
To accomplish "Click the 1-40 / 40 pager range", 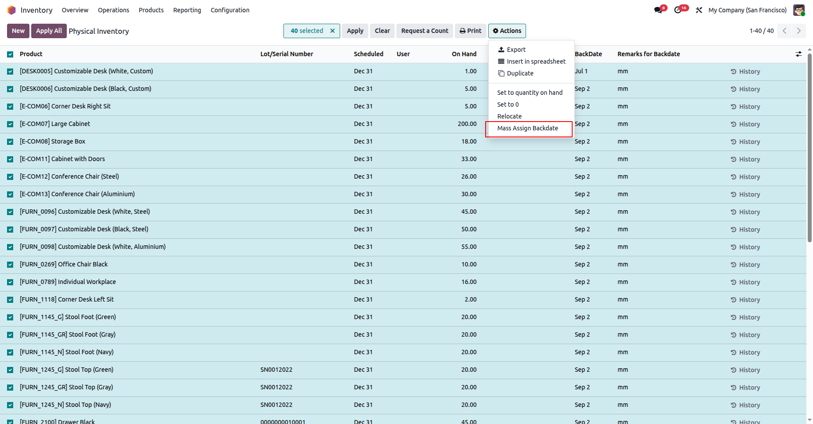I will click(x=762, y=31).
